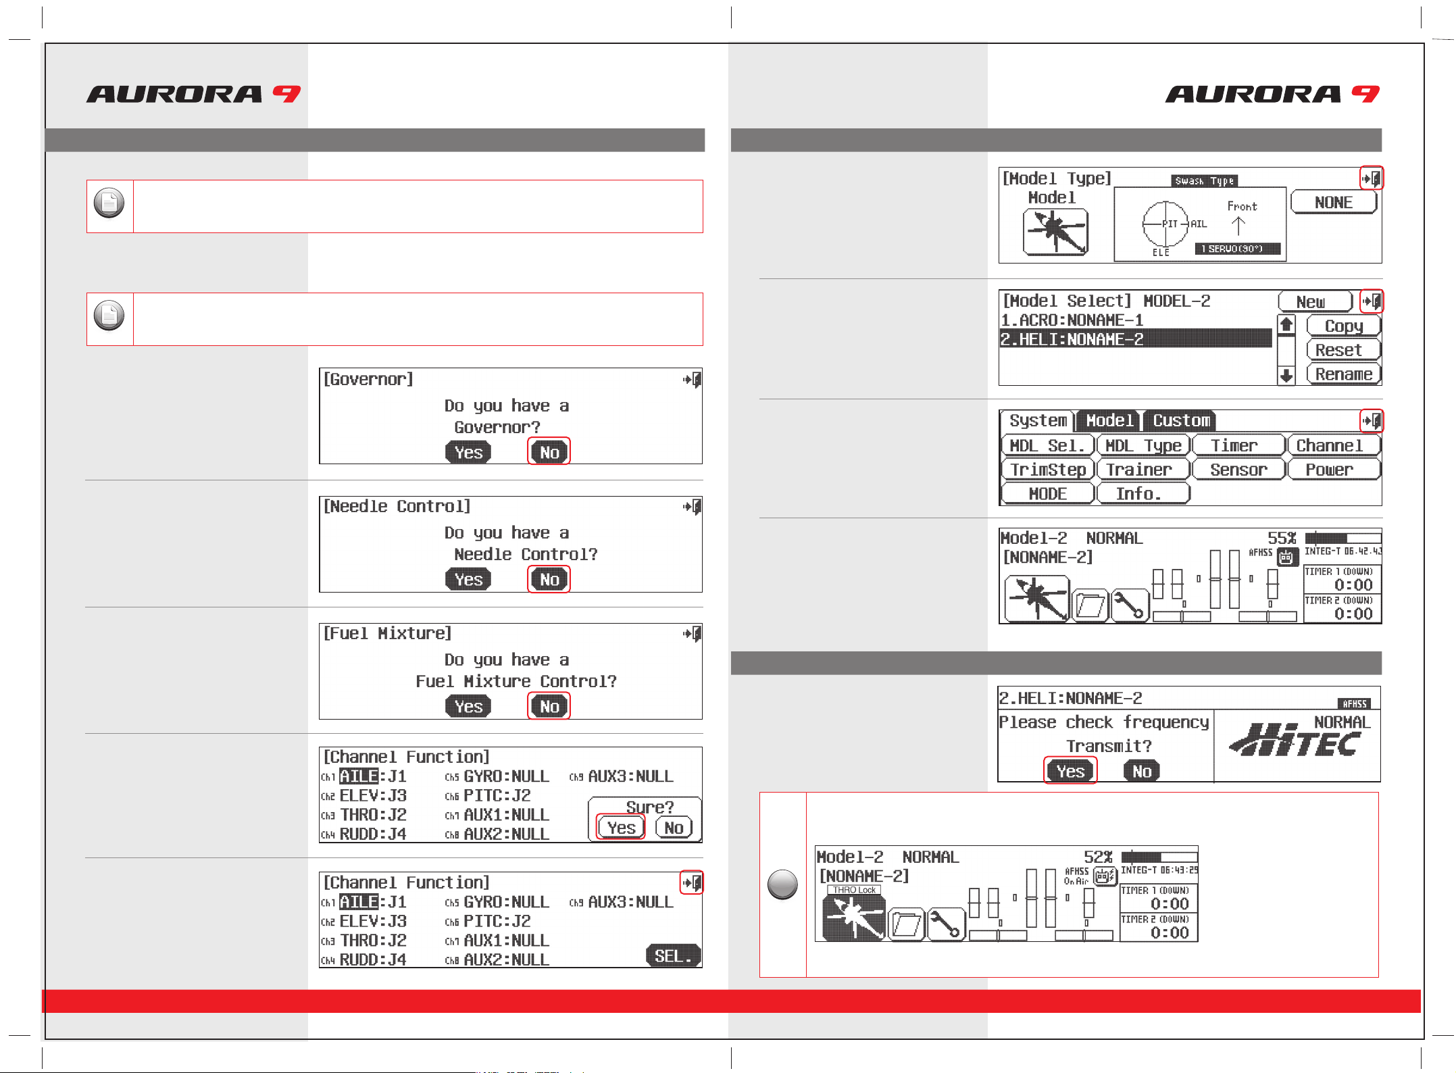This screenshot has width=1456, height=1073.
Task: Switch to the Custom tab
Action: coord(1181,421)
